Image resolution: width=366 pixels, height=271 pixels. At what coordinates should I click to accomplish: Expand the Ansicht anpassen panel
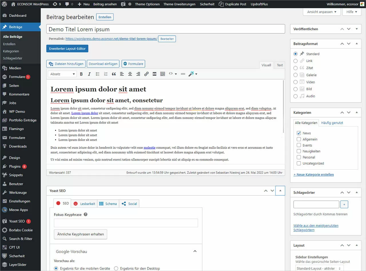click(x=321, y=12)
